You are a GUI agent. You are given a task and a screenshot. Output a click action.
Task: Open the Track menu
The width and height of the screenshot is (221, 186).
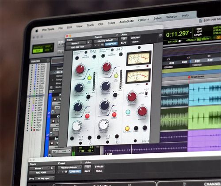(x=90, y=25)
